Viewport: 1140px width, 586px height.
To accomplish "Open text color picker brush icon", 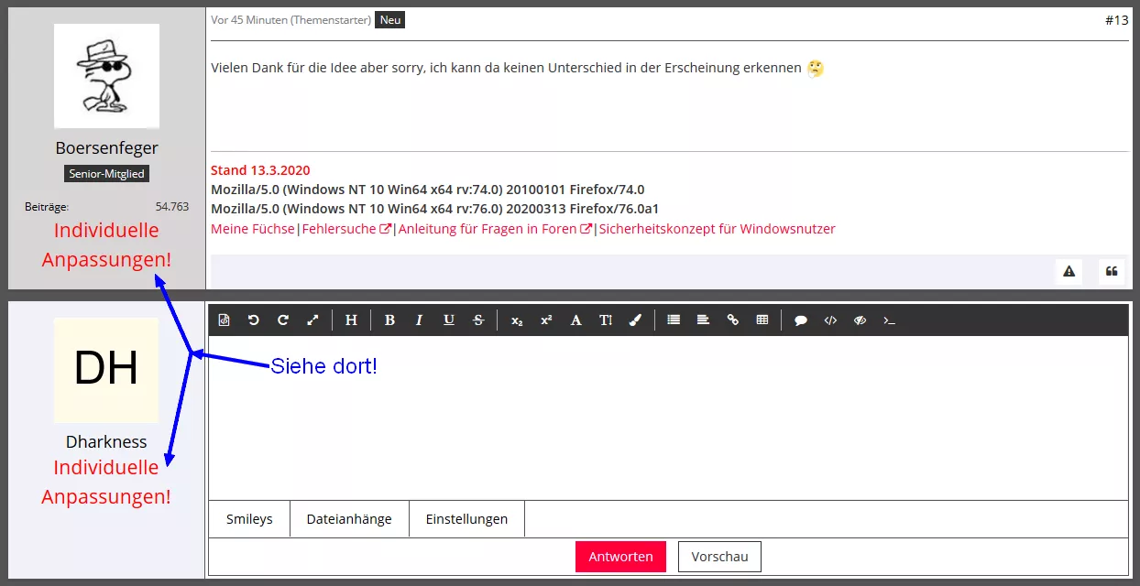I will point(635,320).
